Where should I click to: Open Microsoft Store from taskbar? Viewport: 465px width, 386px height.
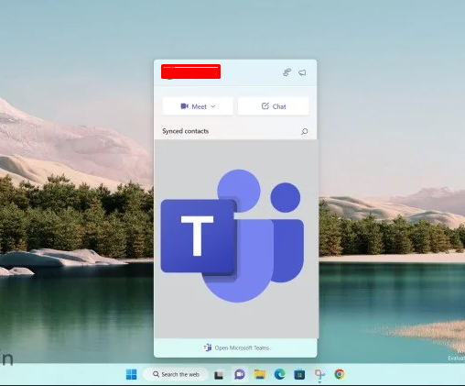point(299,374)
